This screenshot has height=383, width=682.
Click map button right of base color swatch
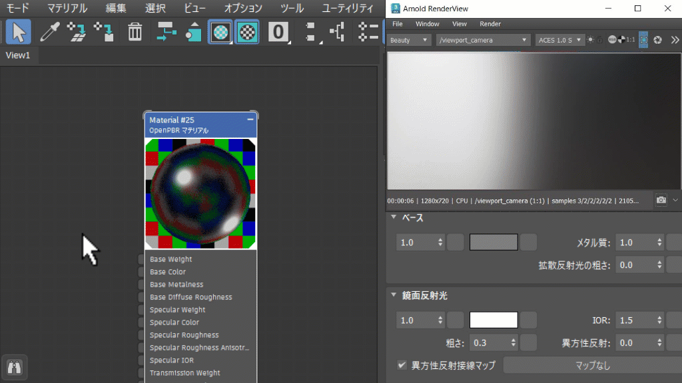[x=528, y=242]
